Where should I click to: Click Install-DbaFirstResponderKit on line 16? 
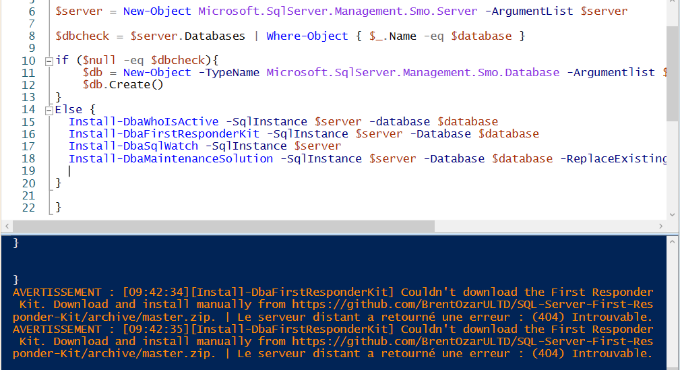pyautogui.click(x=164, y=134)
